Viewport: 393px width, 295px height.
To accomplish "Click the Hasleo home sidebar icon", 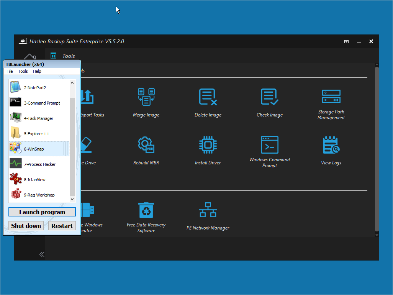I will tap(29, 57).
